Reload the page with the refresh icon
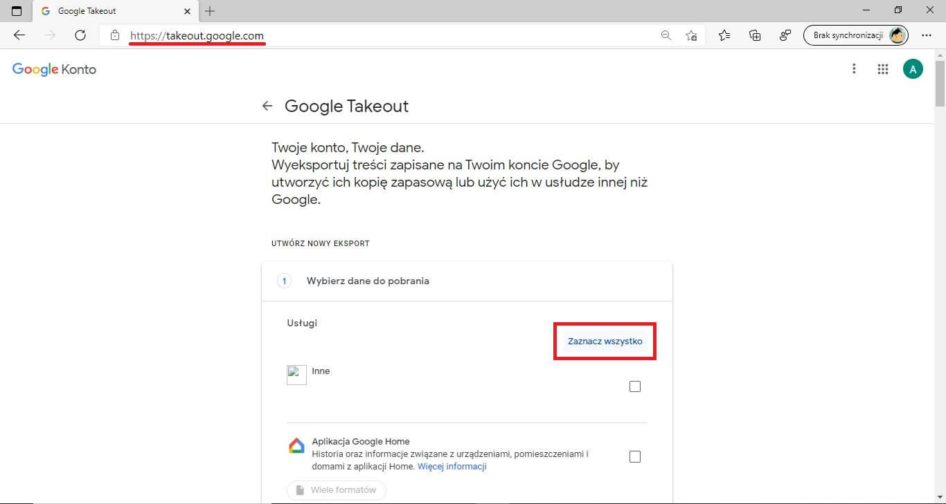 click(x=80, y=35)
